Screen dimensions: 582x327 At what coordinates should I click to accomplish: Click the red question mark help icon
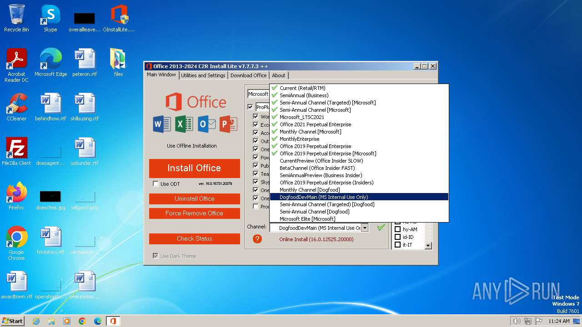click(x=257, y=239)
